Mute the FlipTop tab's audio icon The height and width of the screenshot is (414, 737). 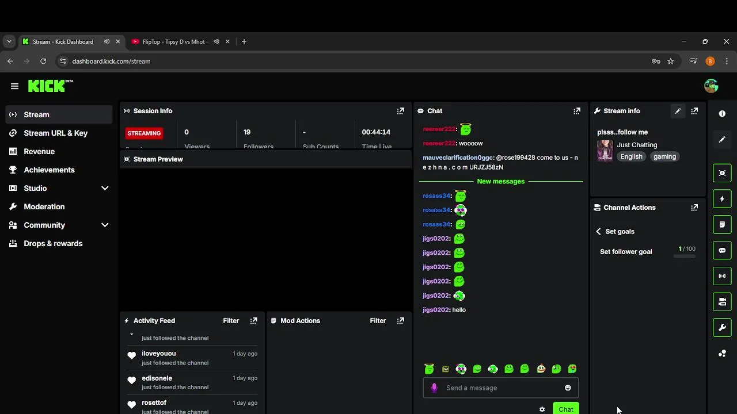coord(216,41)
